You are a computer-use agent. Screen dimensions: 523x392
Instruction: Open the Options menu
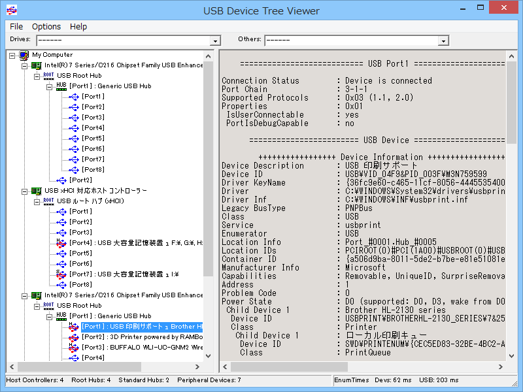(46, 27)
